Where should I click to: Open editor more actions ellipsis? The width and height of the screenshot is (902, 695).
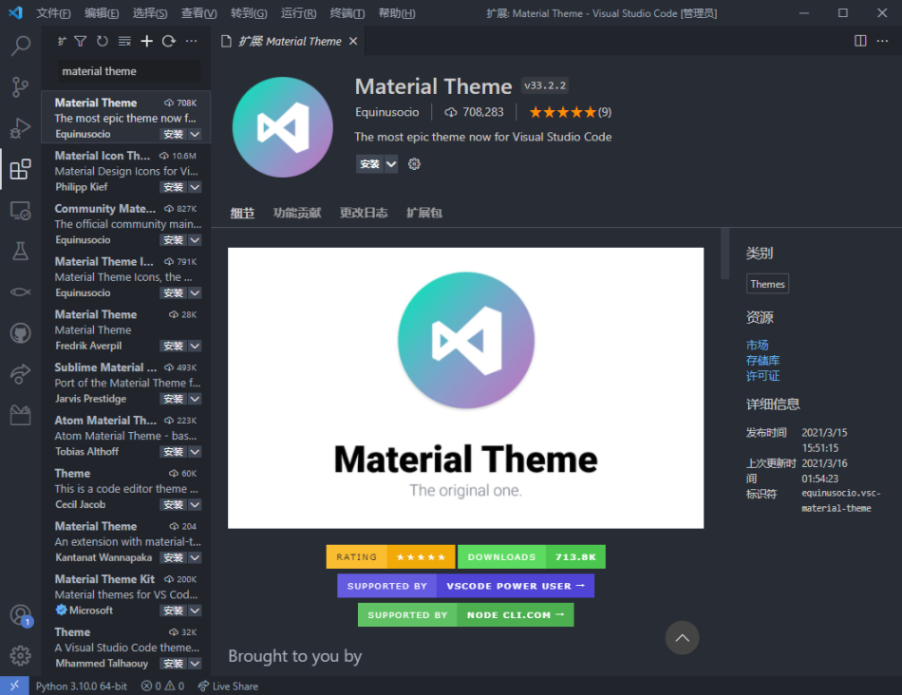pos(882,41)
